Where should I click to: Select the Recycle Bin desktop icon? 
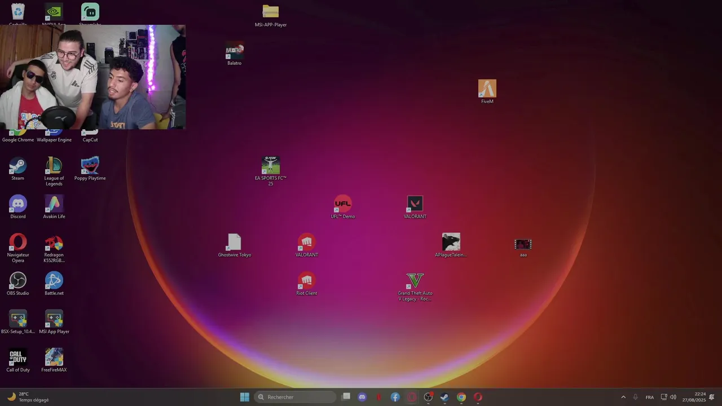(x=18, y=14)
